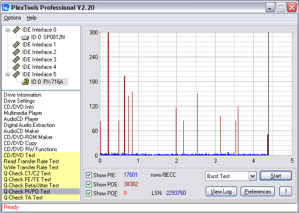Click the IDE Interface 2 chip icon

pyautogui.click(x=16, y=52)
